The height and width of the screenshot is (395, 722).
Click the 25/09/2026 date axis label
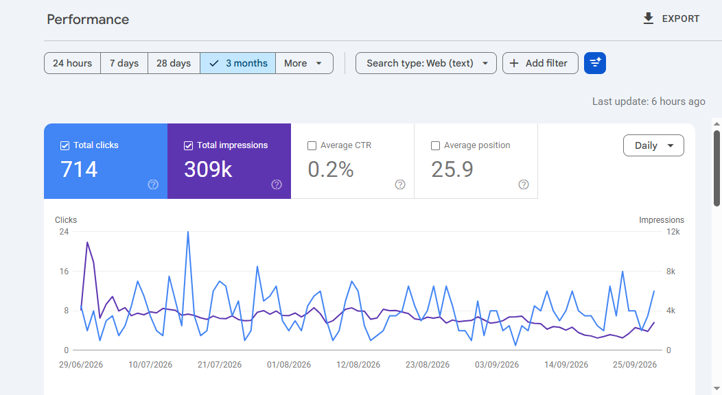635,365
